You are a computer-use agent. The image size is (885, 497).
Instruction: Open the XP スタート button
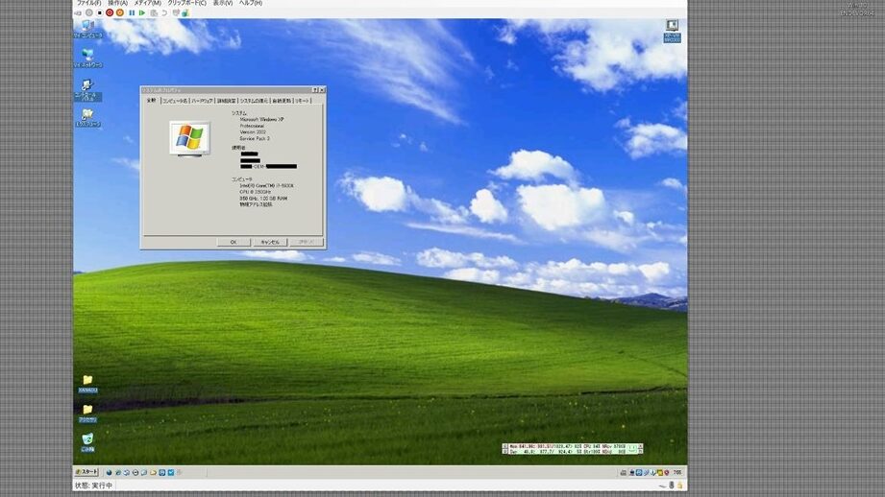pos(86,472)
